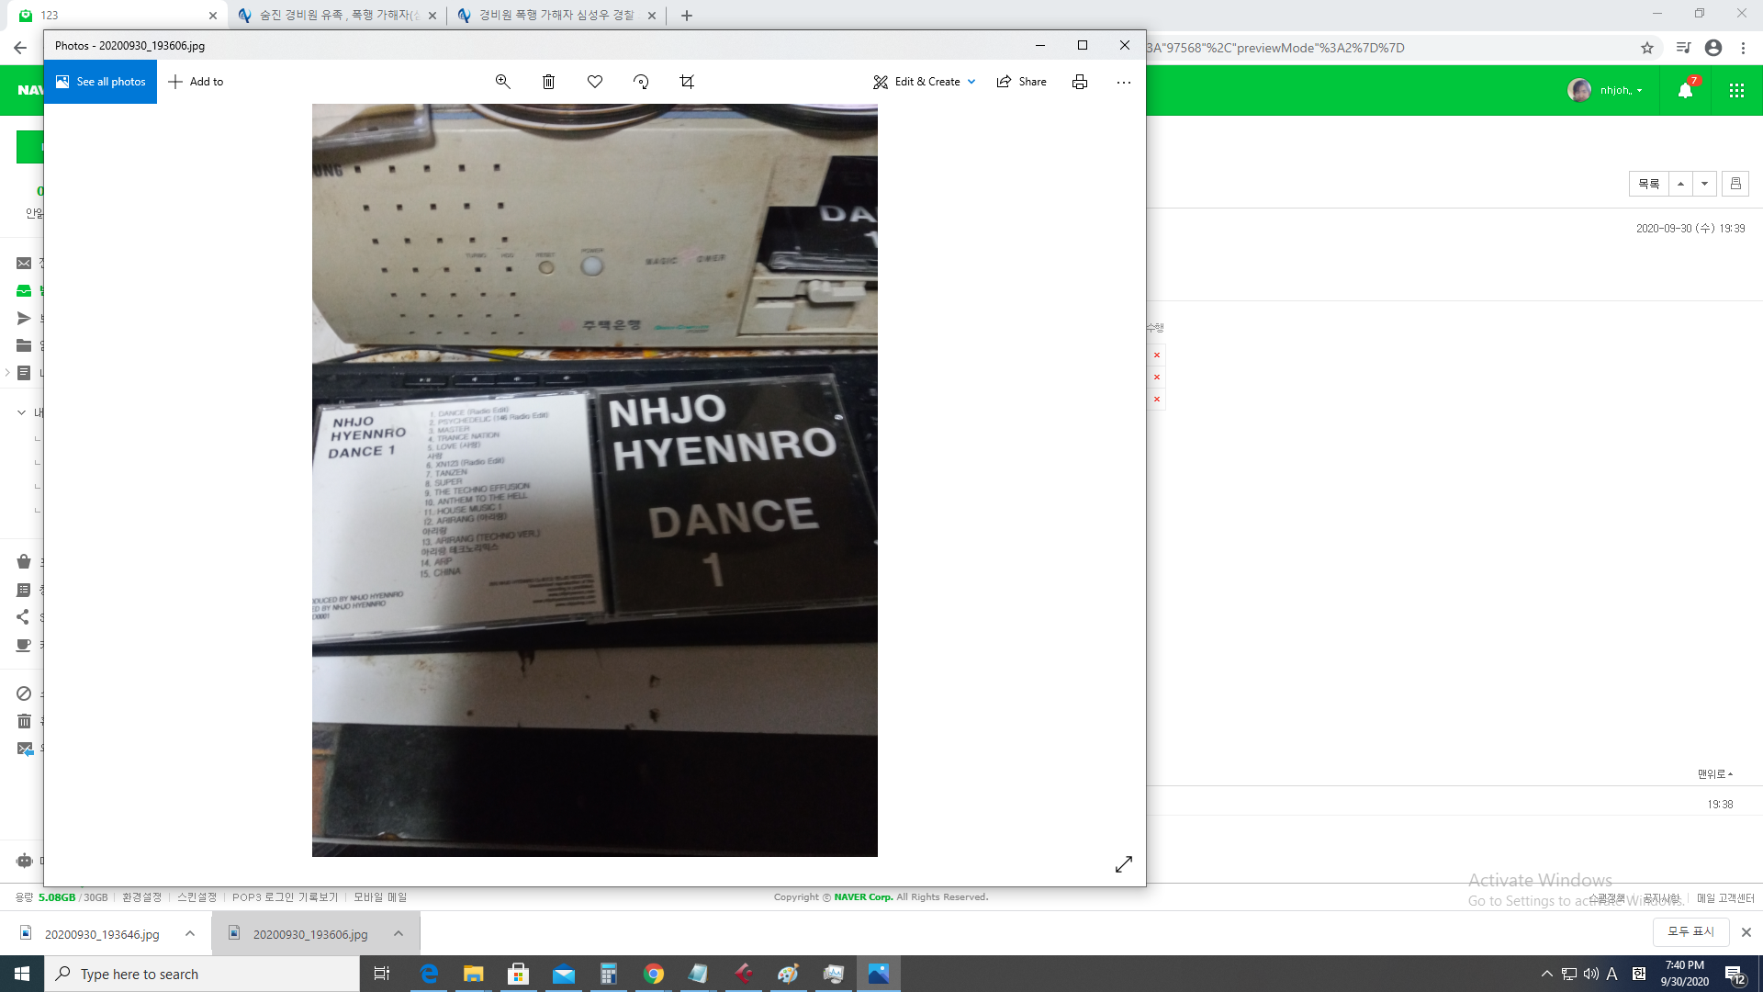Switch to the 123 browser tab
Viewport: 1763px width, 992px height.
click(110, 15)
